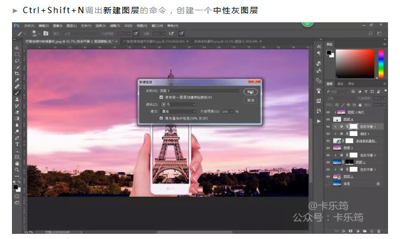The height and width of the screenshot is (239, 400).
Task: Select the History Brush tool
Action: click(x=17, y=106)
